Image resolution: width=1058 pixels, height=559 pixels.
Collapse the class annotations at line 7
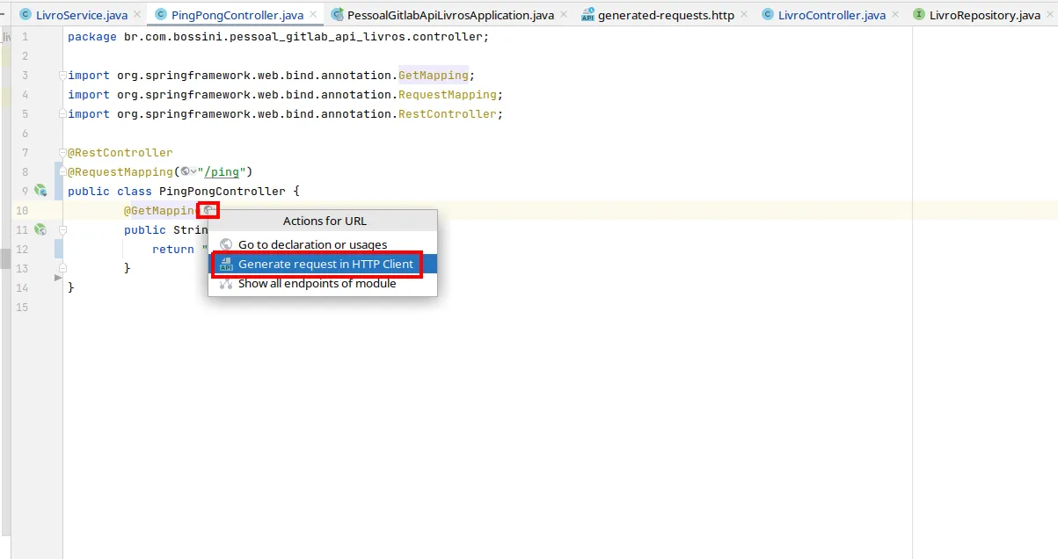[x=62, y=152]
